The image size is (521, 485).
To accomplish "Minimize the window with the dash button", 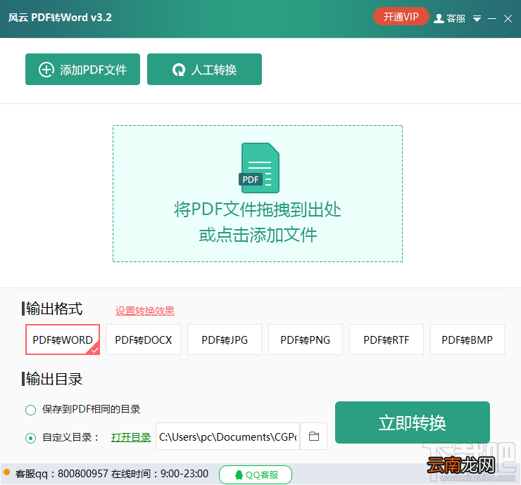I will coord(492,18).
